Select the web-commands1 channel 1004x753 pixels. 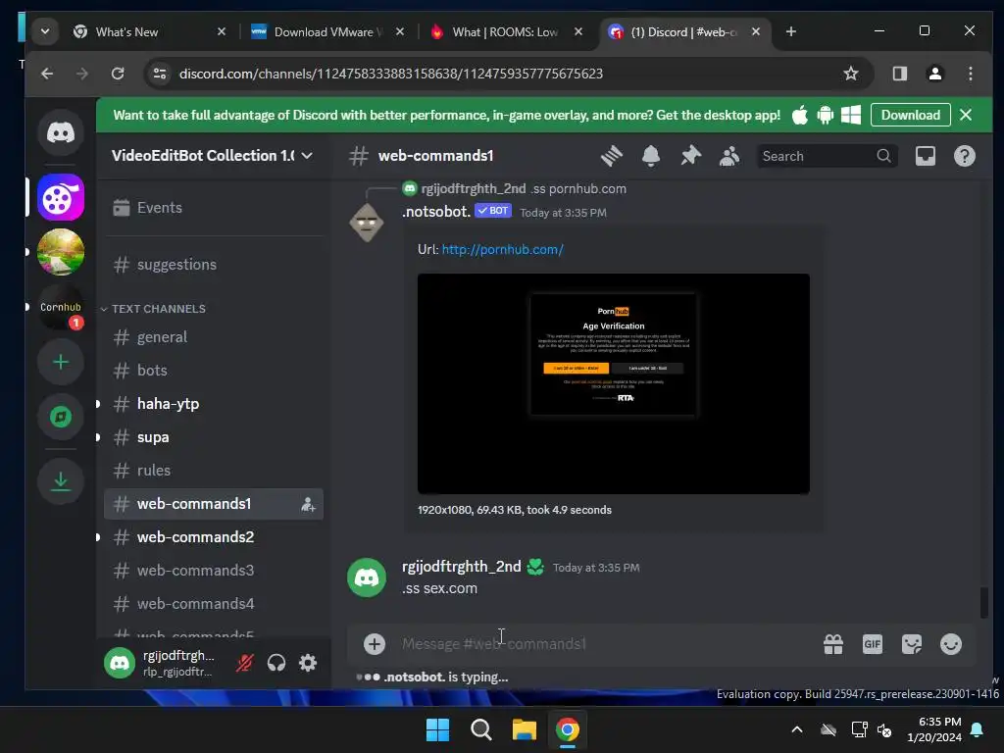click(214, 503)
